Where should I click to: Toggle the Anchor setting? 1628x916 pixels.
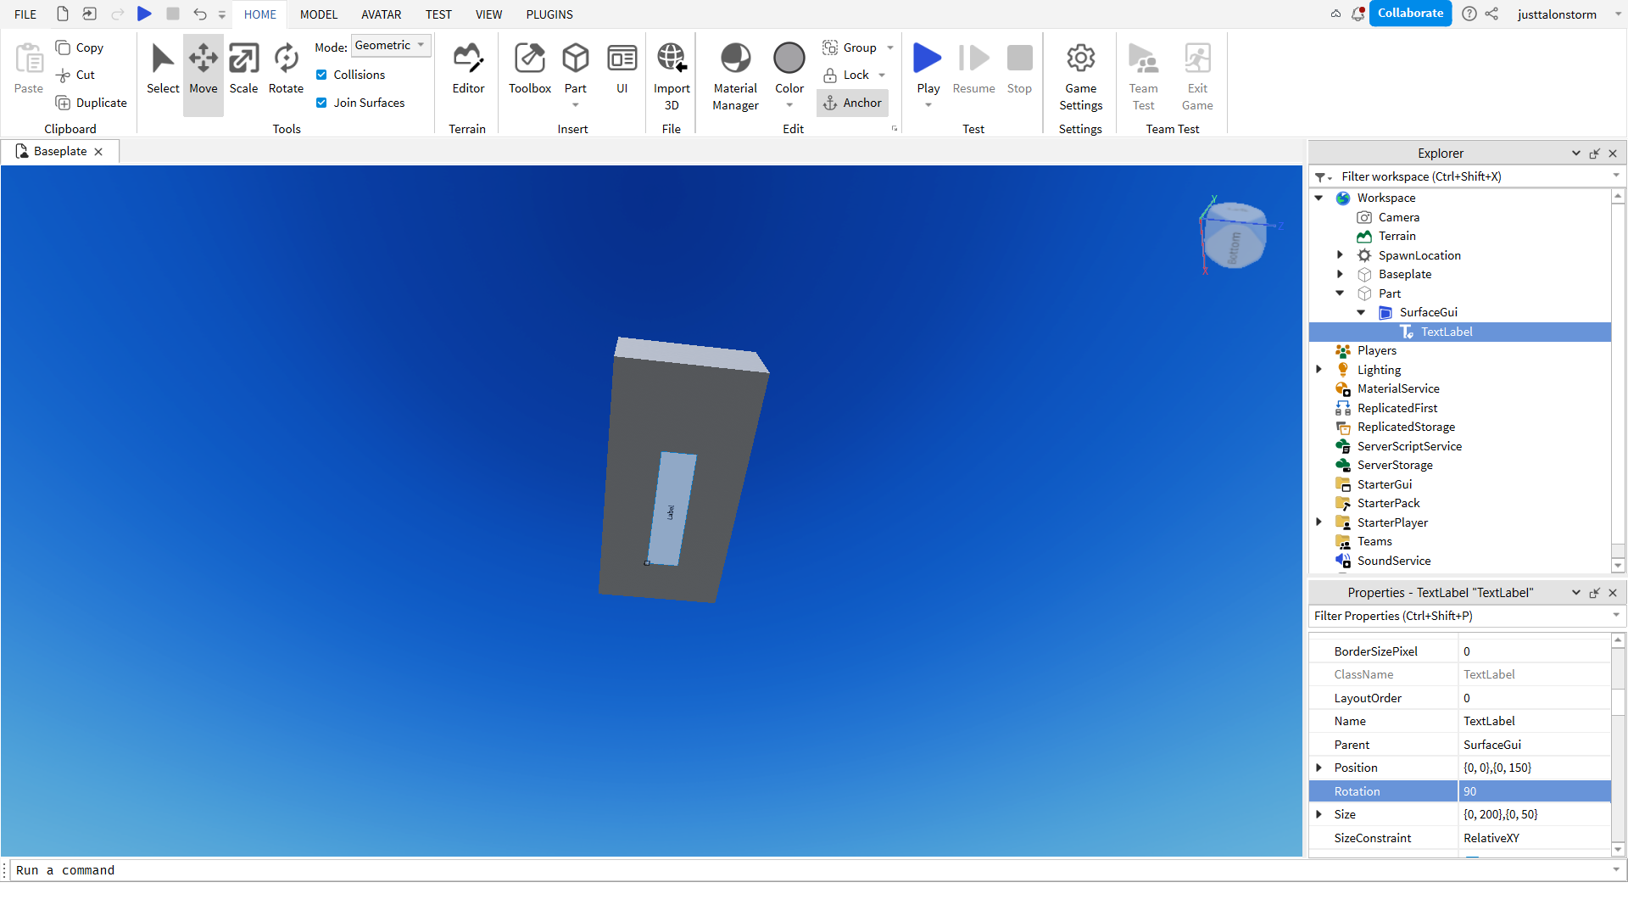[x=852, y=103]
